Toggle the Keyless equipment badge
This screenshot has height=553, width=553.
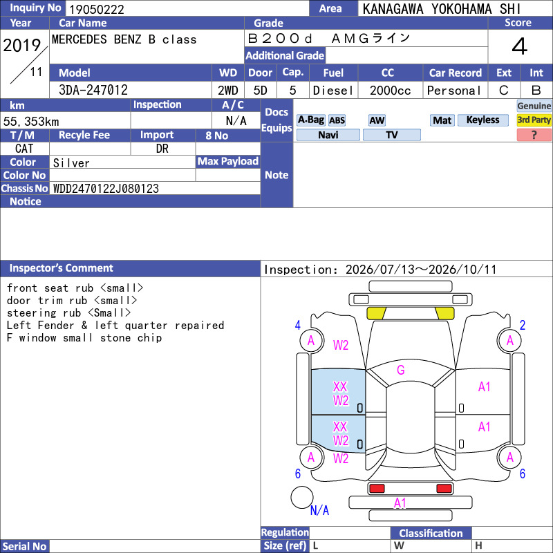click(482, 120)
